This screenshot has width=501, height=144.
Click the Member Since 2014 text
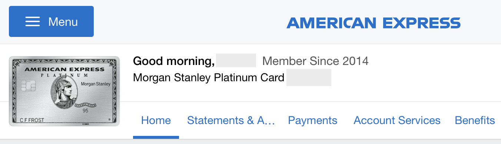pyautogui.click(x=315, y=61)
